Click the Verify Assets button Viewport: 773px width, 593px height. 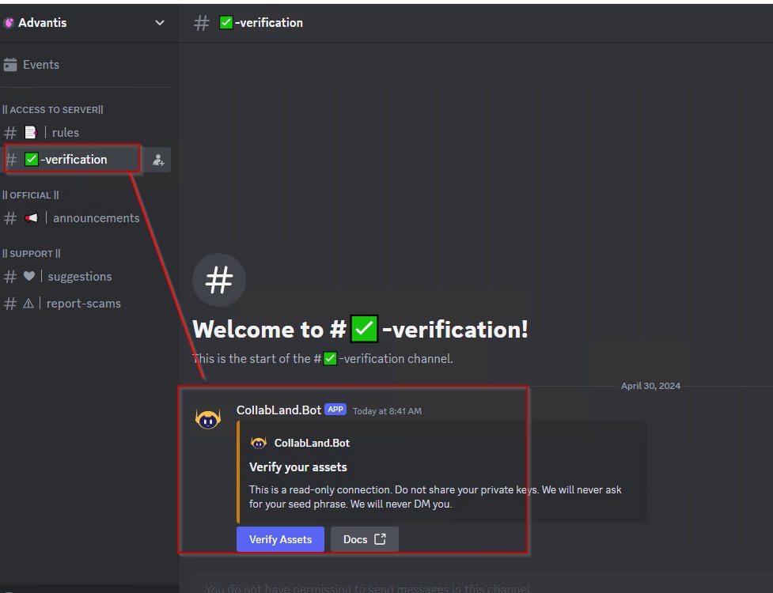coord(280,539)
